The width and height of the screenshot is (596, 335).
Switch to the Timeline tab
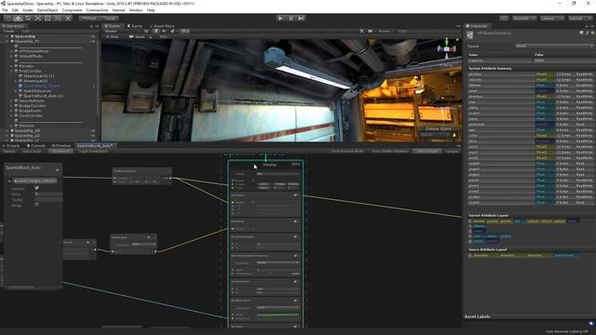61,145
